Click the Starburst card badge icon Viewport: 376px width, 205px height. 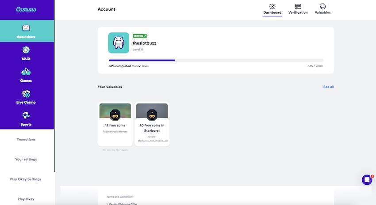click(x=152, y=114)
